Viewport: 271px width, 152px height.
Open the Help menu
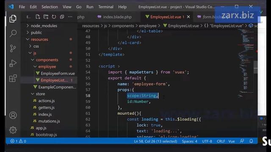[x=122, y=7]
